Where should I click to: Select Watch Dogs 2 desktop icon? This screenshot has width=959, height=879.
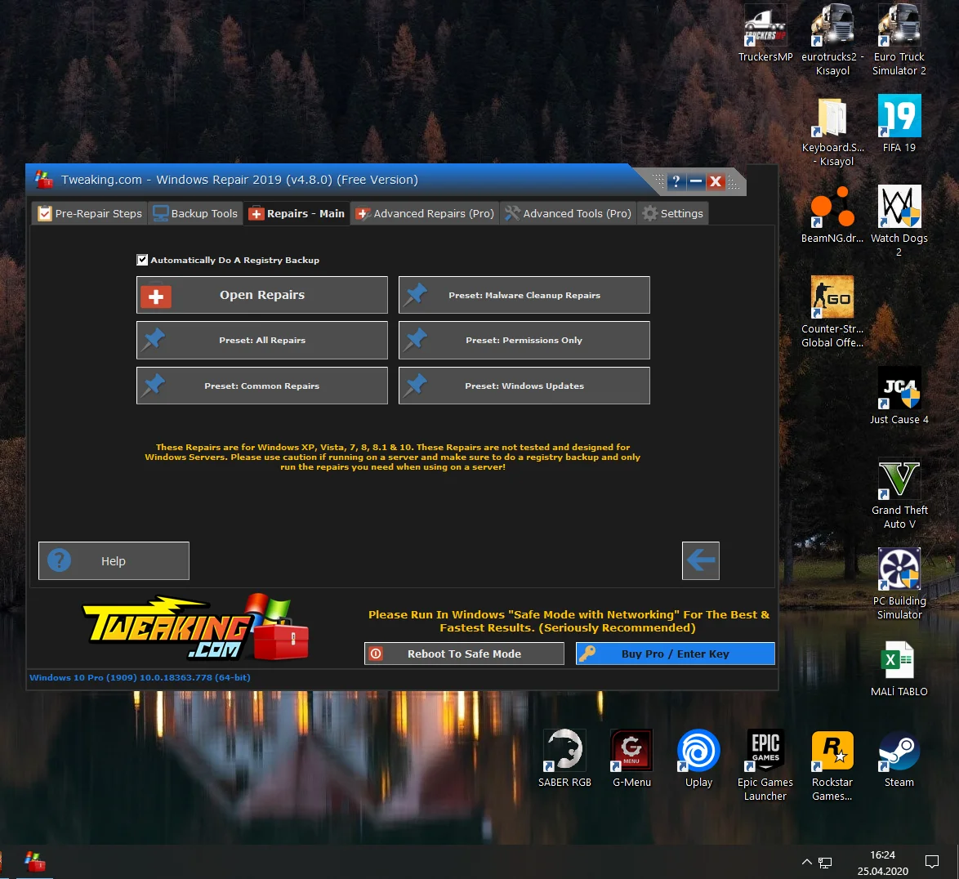pyautogui.click(x=899, y=221)
